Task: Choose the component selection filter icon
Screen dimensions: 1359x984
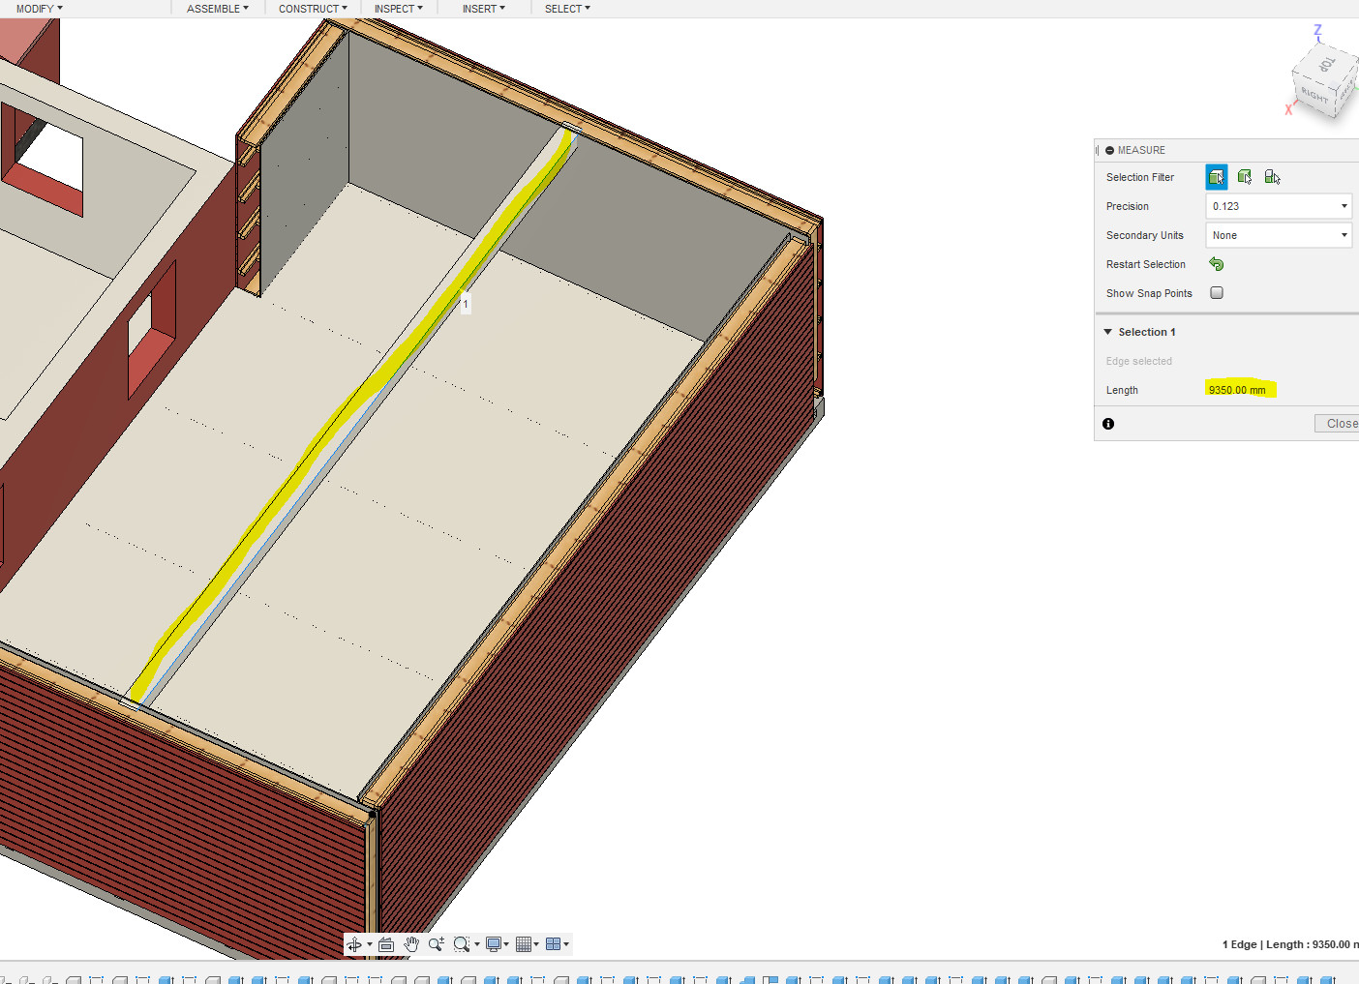Action: [1273, 177]
